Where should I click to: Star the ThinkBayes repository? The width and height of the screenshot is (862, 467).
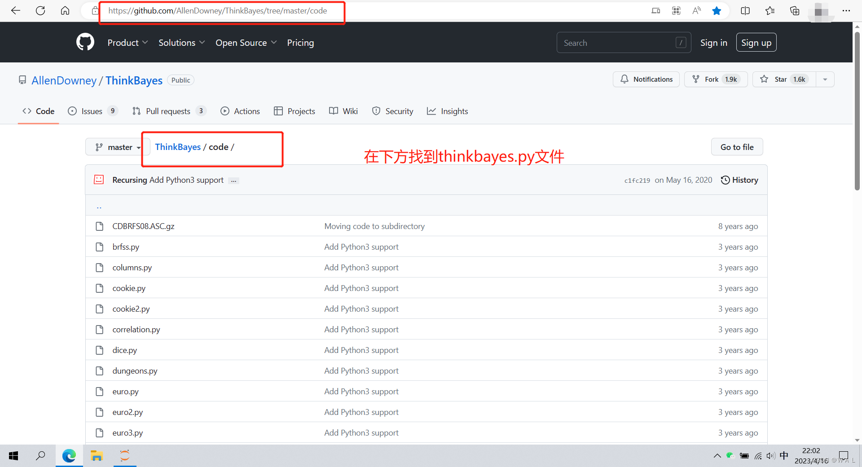(784, 79)
